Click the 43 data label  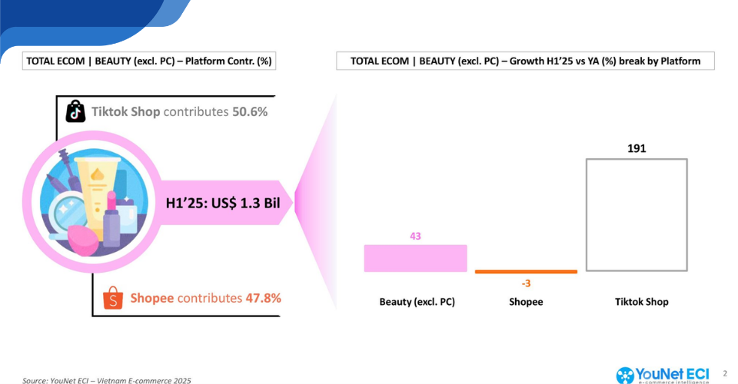point(415,236)
